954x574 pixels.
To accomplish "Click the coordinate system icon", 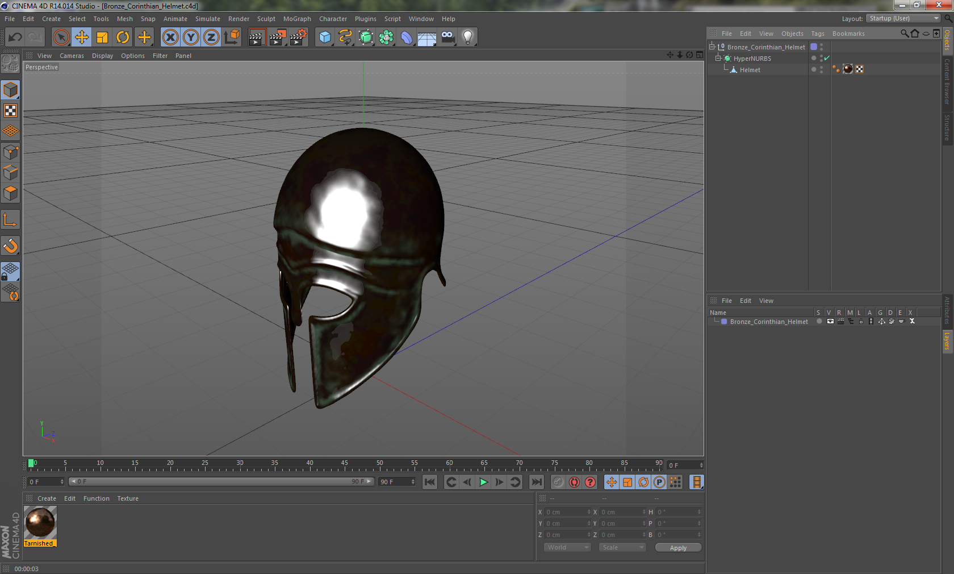I will pyautogui.click(x=232, y=38).
